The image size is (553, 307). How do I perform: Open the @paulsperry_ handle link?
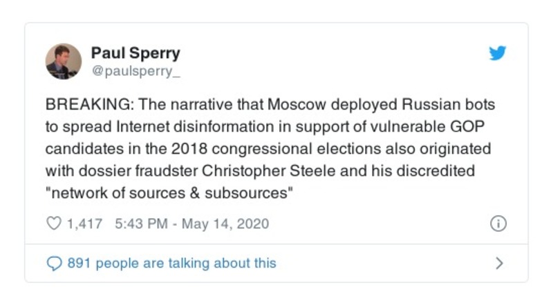click(x=135, y=70)
